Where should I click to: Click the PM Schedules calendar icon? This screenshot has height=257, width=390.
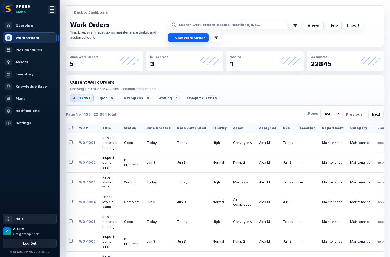click(9, 50)
